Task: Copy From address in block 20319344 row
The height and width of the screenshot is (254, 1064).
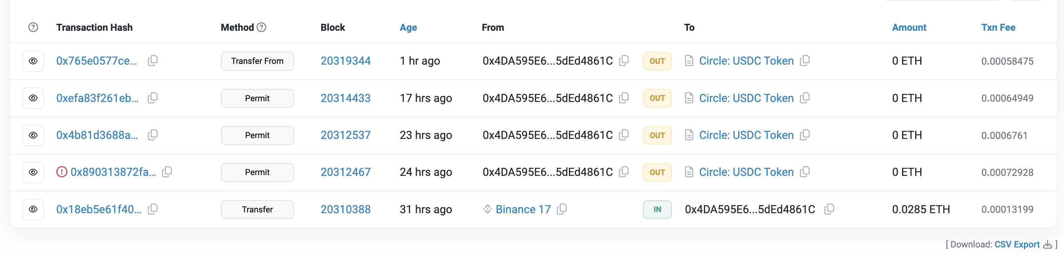Action: (x=624, y=61)
